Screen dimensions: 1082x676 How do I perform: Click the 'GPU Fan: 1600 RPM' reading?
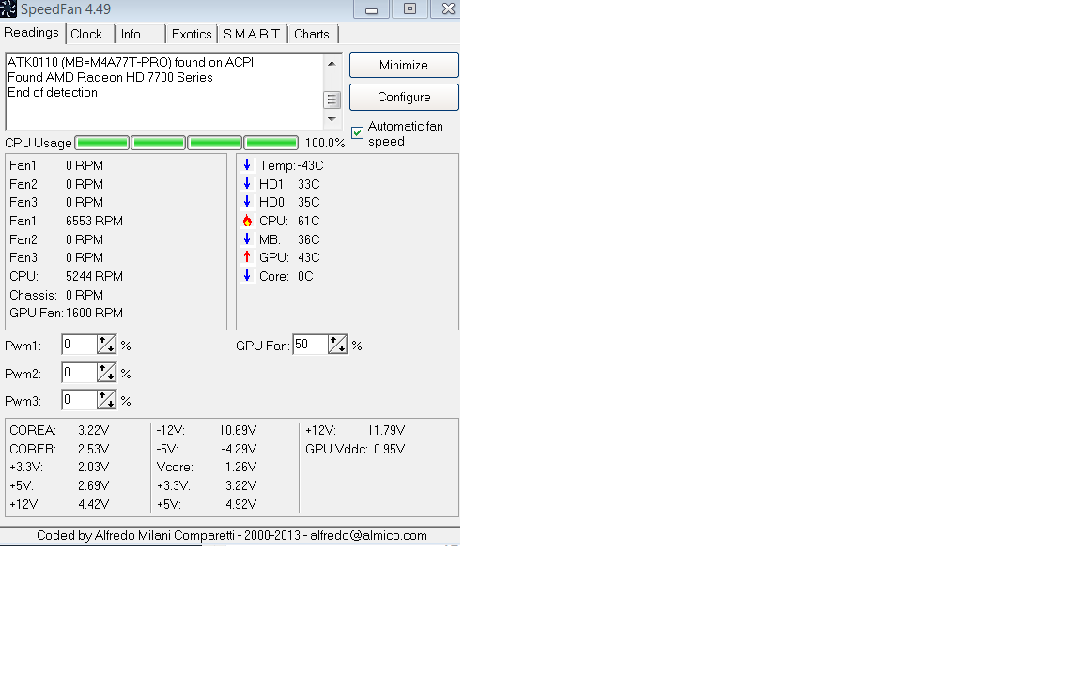click(67, 313)
